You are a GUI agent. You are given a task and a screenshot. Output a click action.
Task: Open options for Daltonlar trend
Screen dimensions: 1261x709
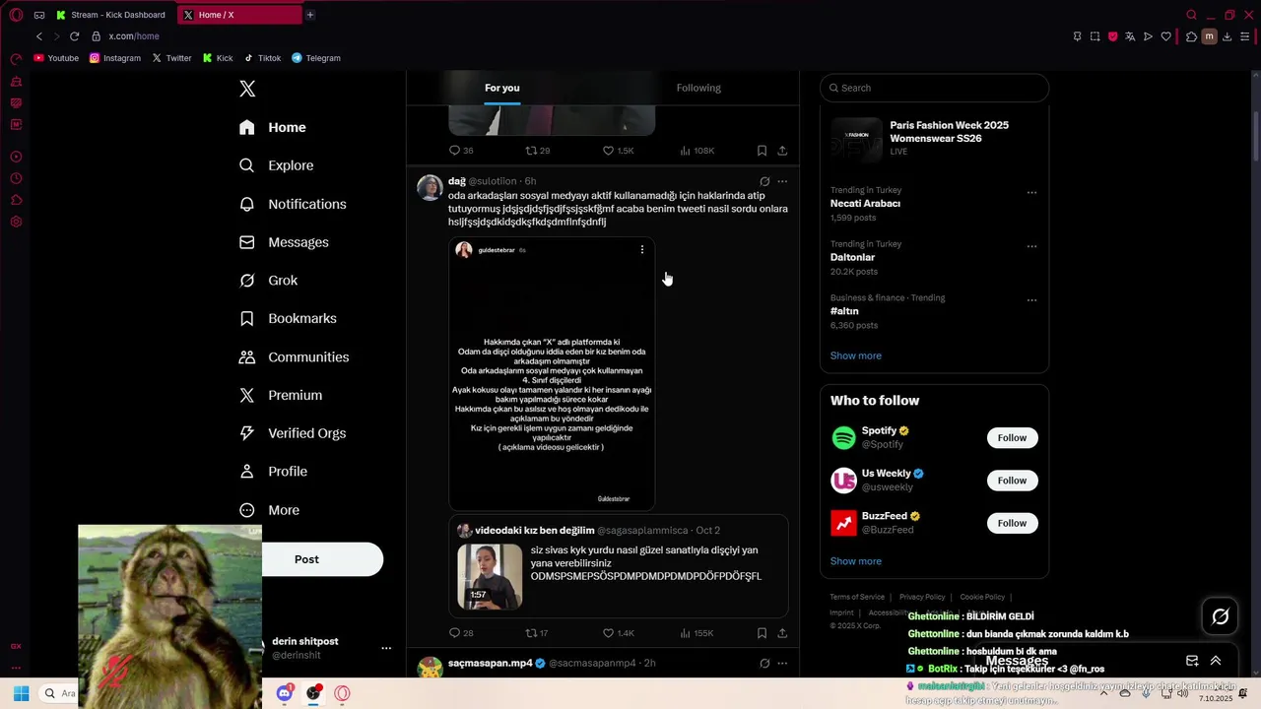click(x=1031, y=246)
